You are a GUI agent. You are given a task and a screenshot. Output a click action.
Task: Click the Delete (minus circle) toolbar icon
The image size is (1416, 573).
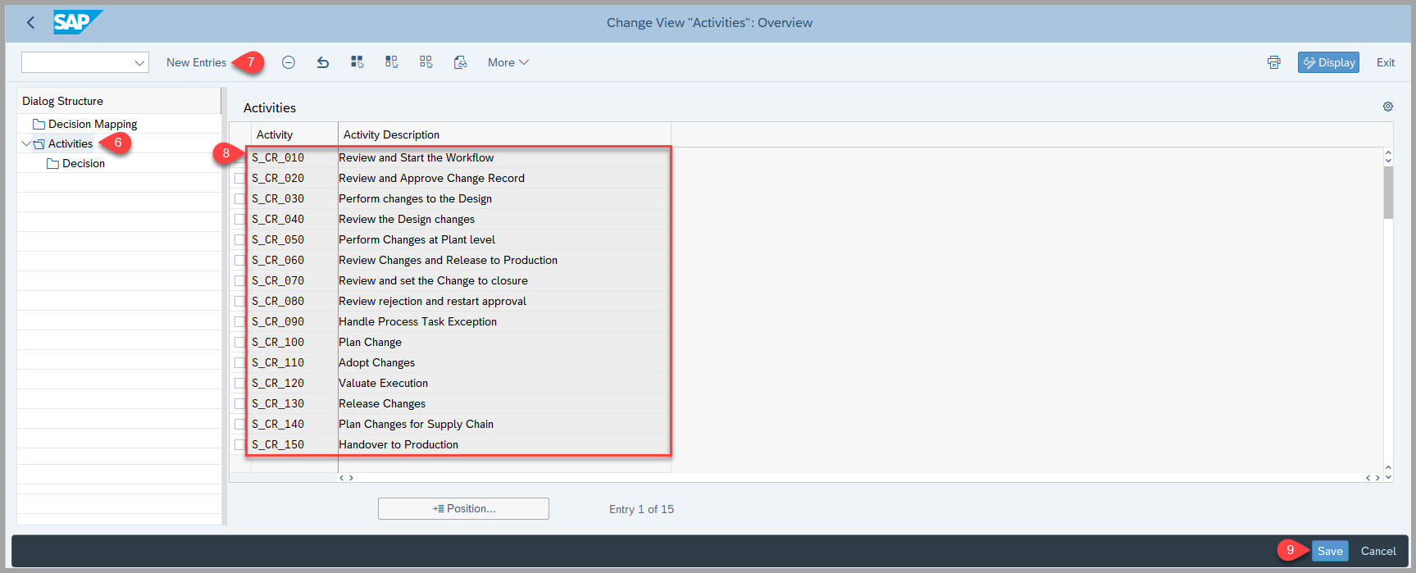(x=289, y=62)
